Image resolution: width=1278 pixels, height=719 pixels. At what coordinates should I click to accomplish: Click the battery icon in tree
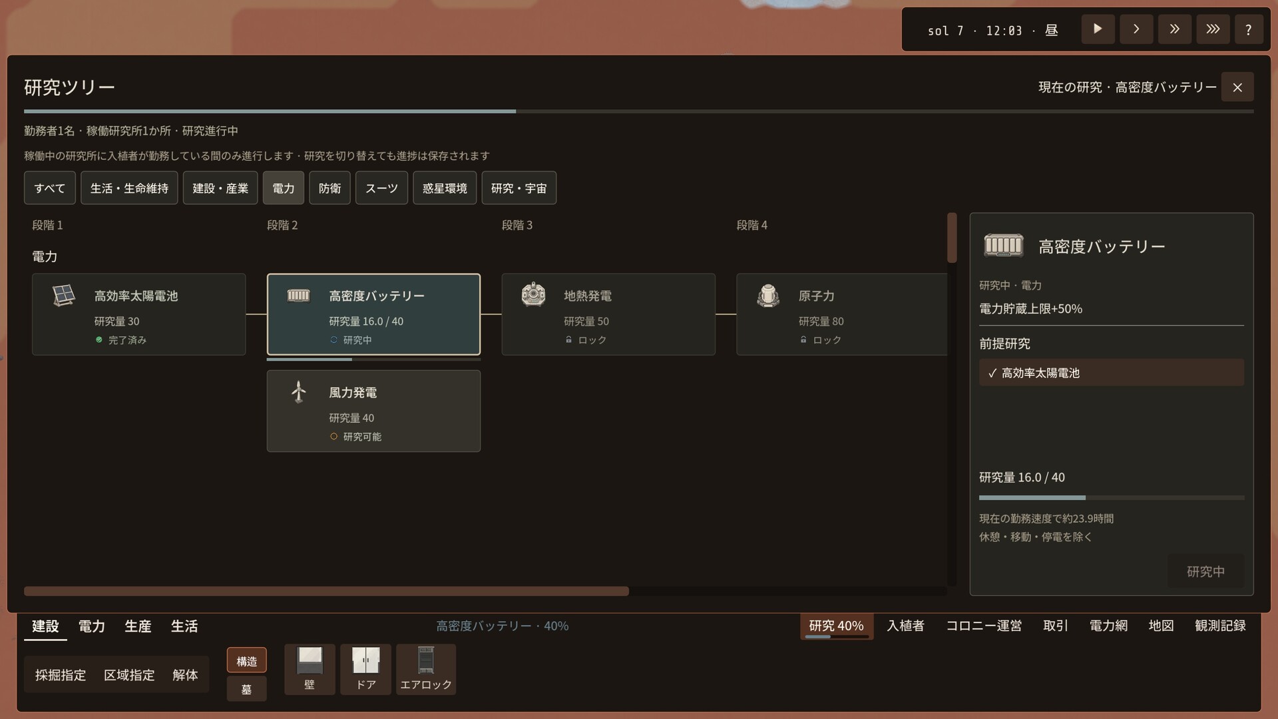298,296
